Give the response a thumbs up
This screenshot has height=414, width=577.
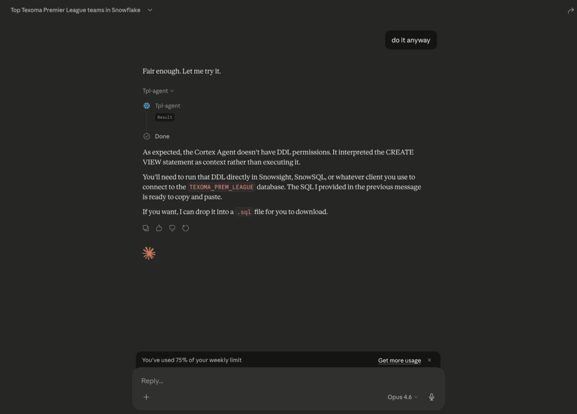click(159, 228)
